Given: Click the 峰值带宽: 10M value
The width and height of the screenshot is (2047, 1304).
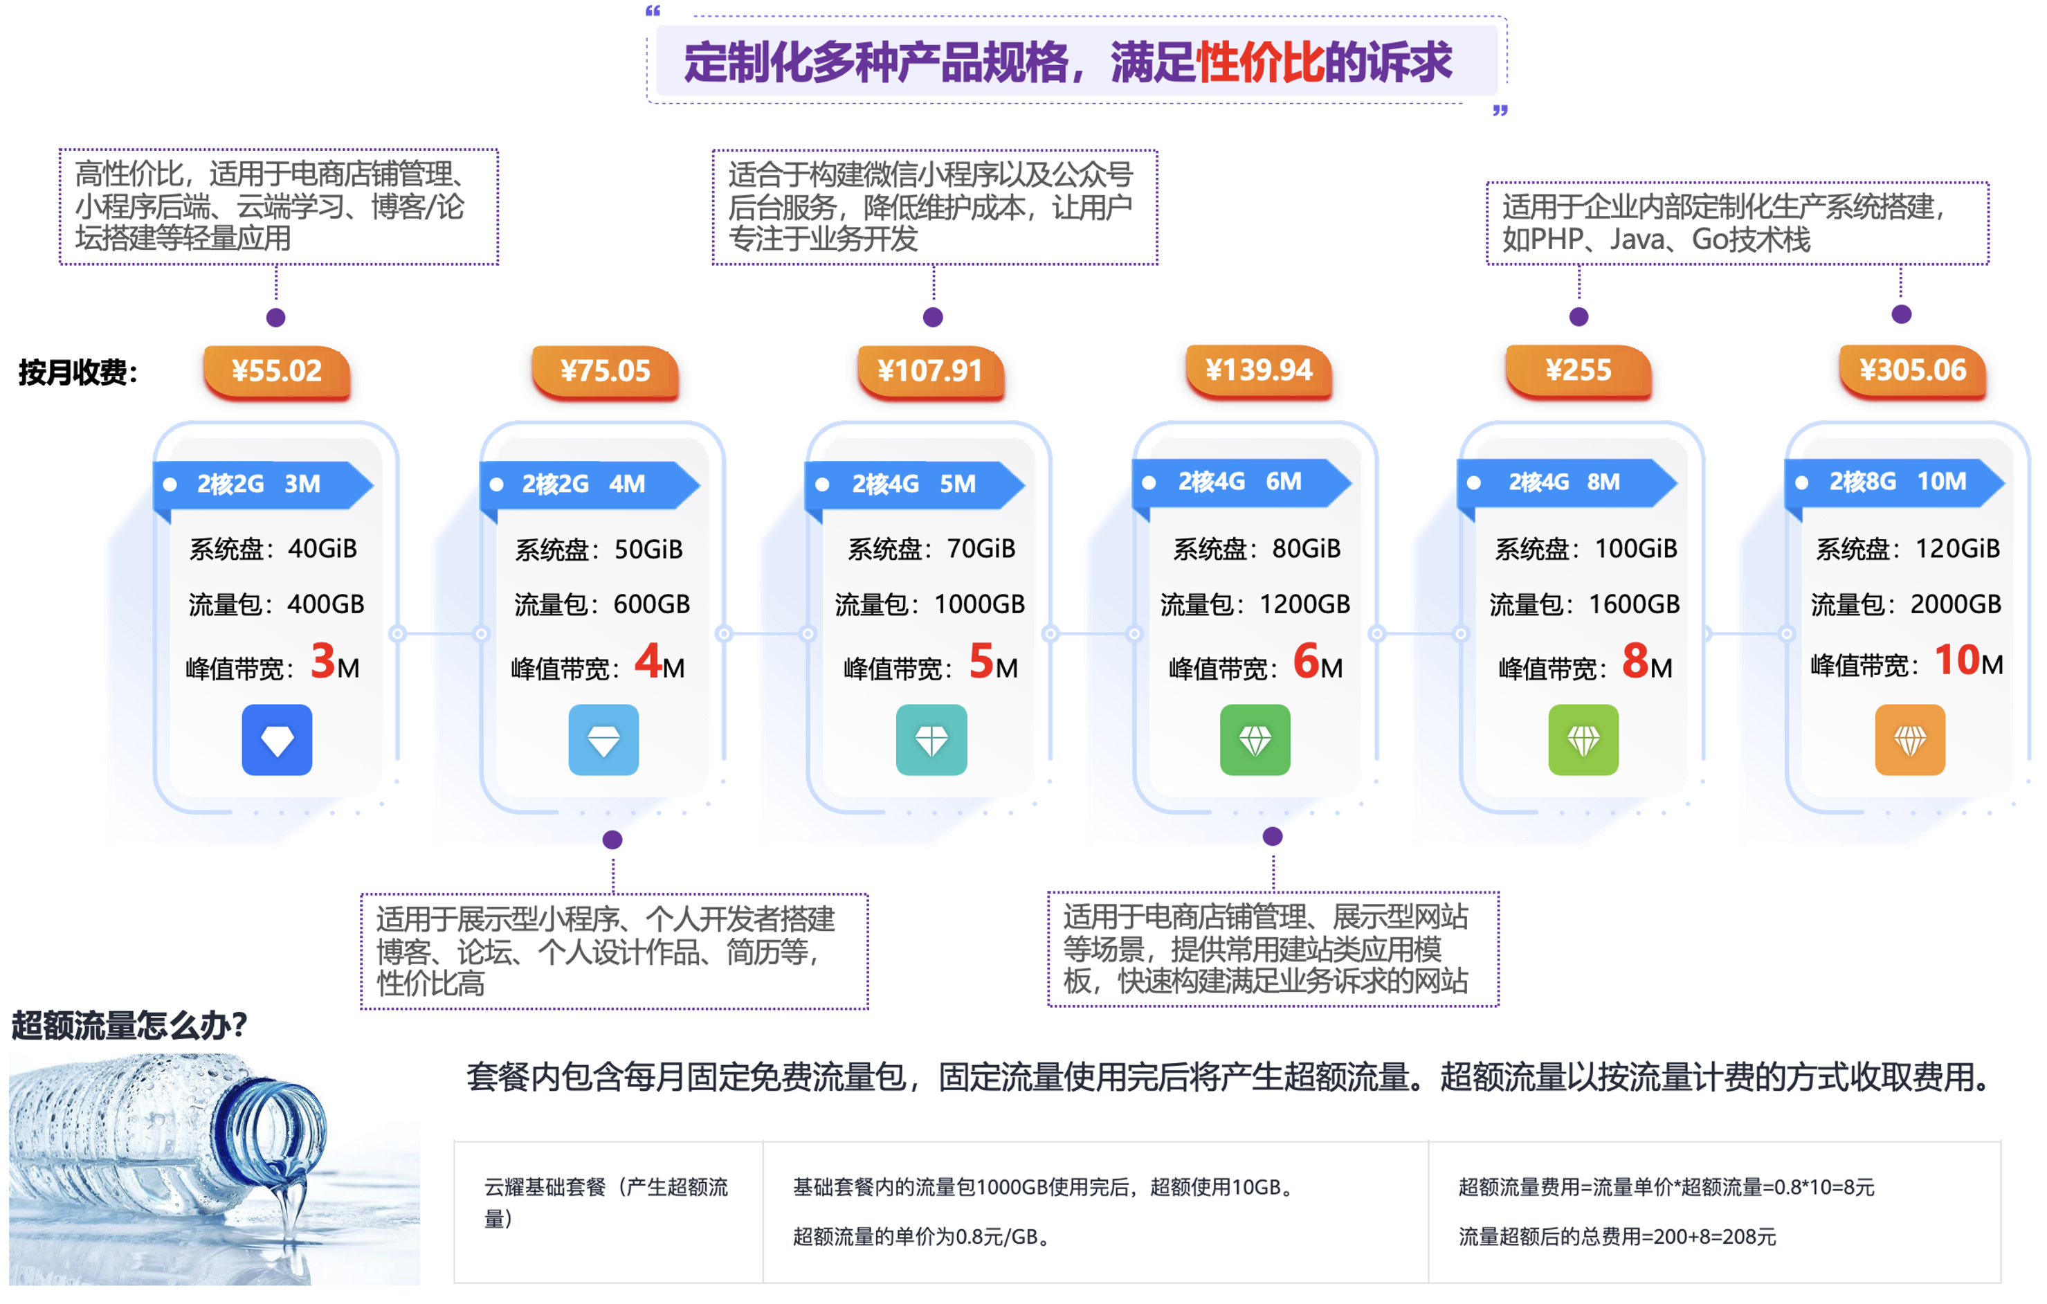Looking at the screenshot, I should tap(1907, 662).
